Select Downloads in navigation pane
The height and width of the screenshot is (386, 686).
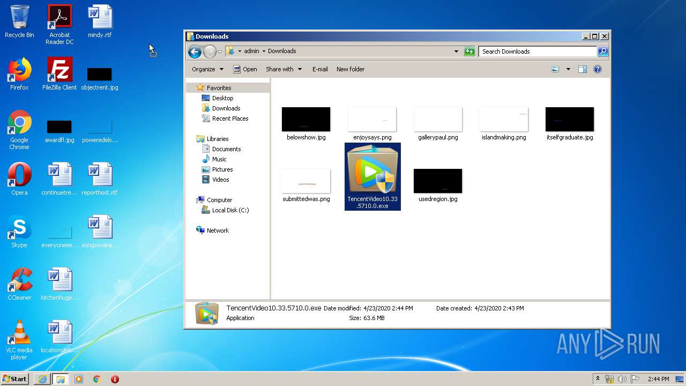(221, 108)
